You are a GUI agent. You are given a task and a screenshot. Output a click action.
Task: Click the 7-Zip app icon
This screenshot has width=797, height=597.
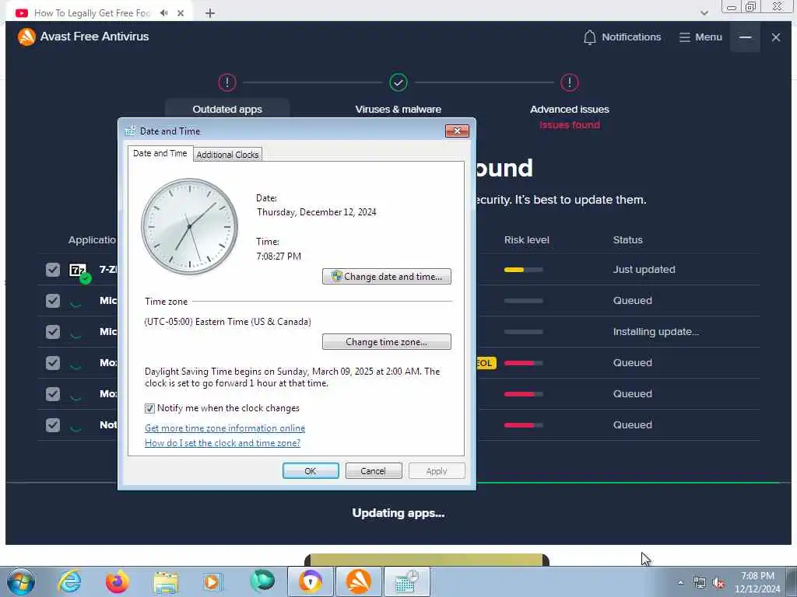coord(79,271)
